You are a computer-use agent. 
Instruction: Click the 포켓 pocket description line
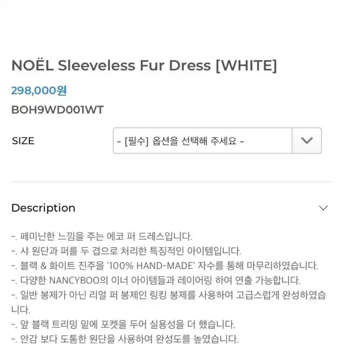click(x=123, y=325)
